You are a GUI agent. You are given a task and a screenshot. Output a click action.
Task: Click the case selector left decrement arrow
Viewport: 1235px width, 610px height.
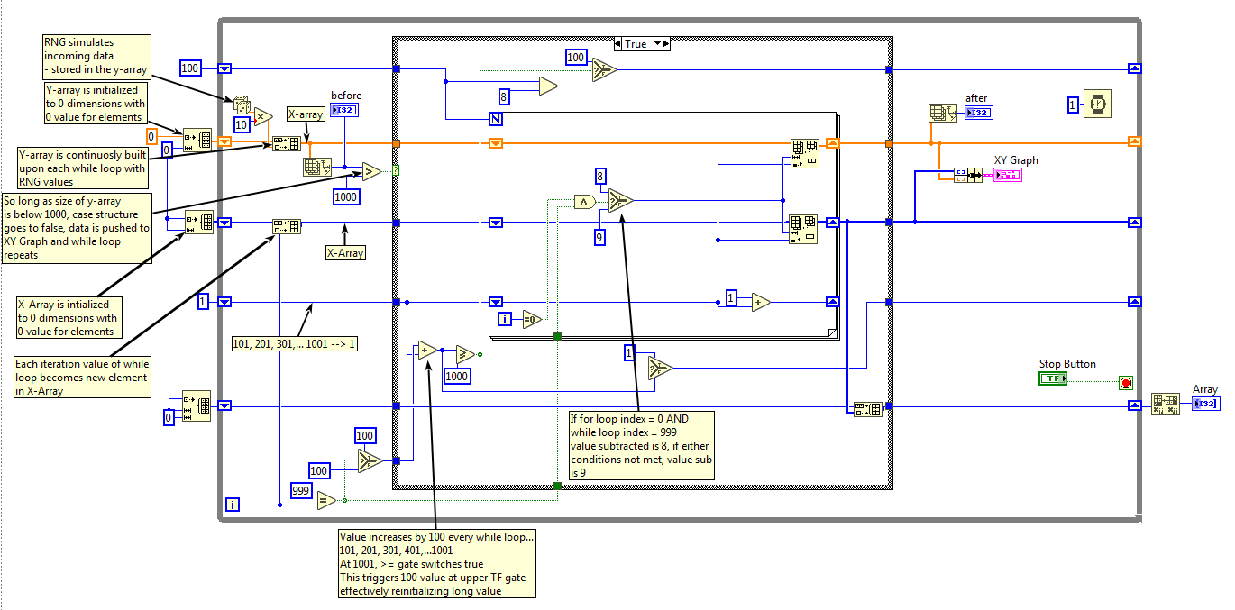point(618,43)
